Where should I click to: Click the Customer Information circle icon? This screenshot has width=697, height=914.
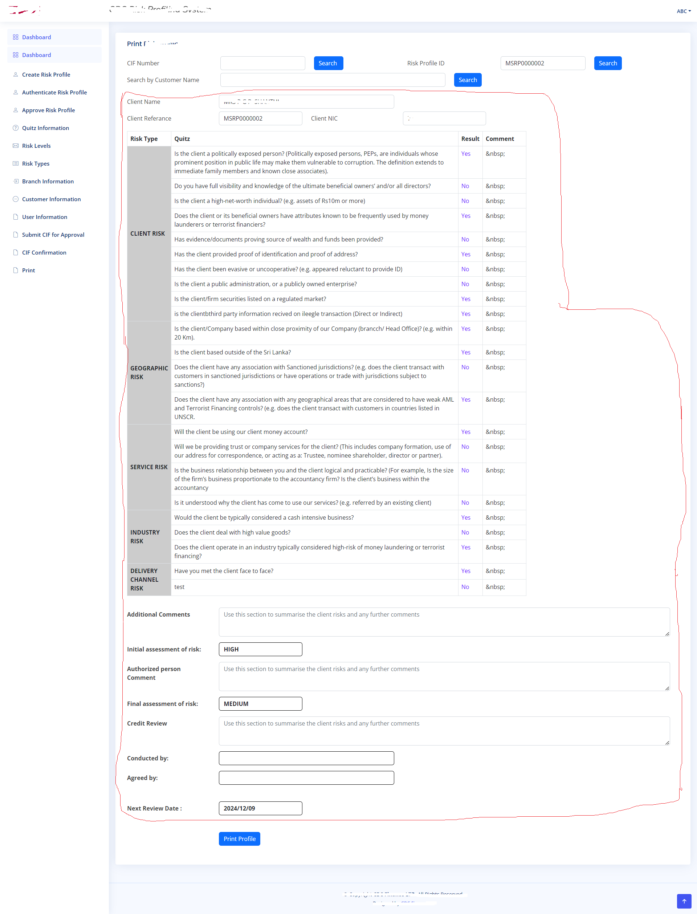tap(16, 199)
